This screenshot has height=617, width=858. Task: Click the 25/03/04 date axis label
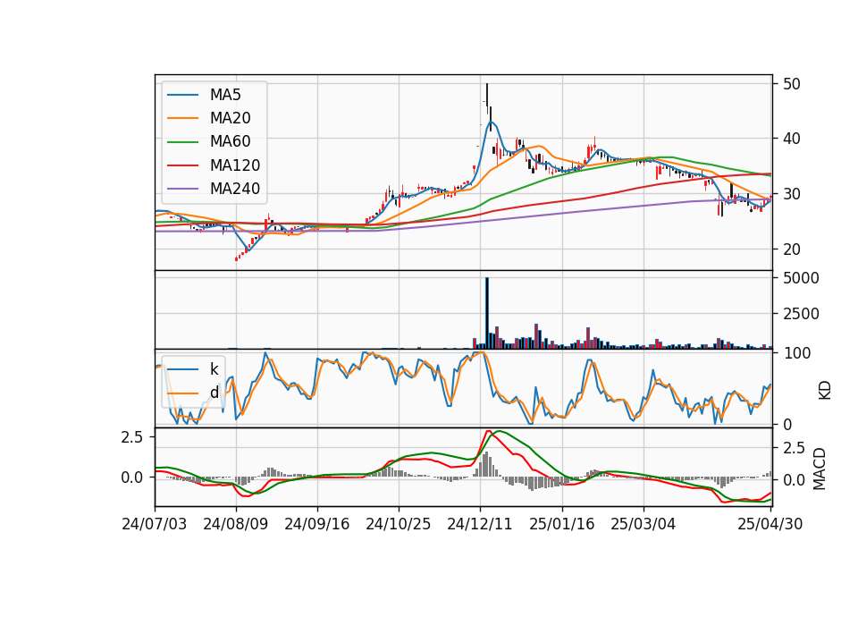click(643, 525)
